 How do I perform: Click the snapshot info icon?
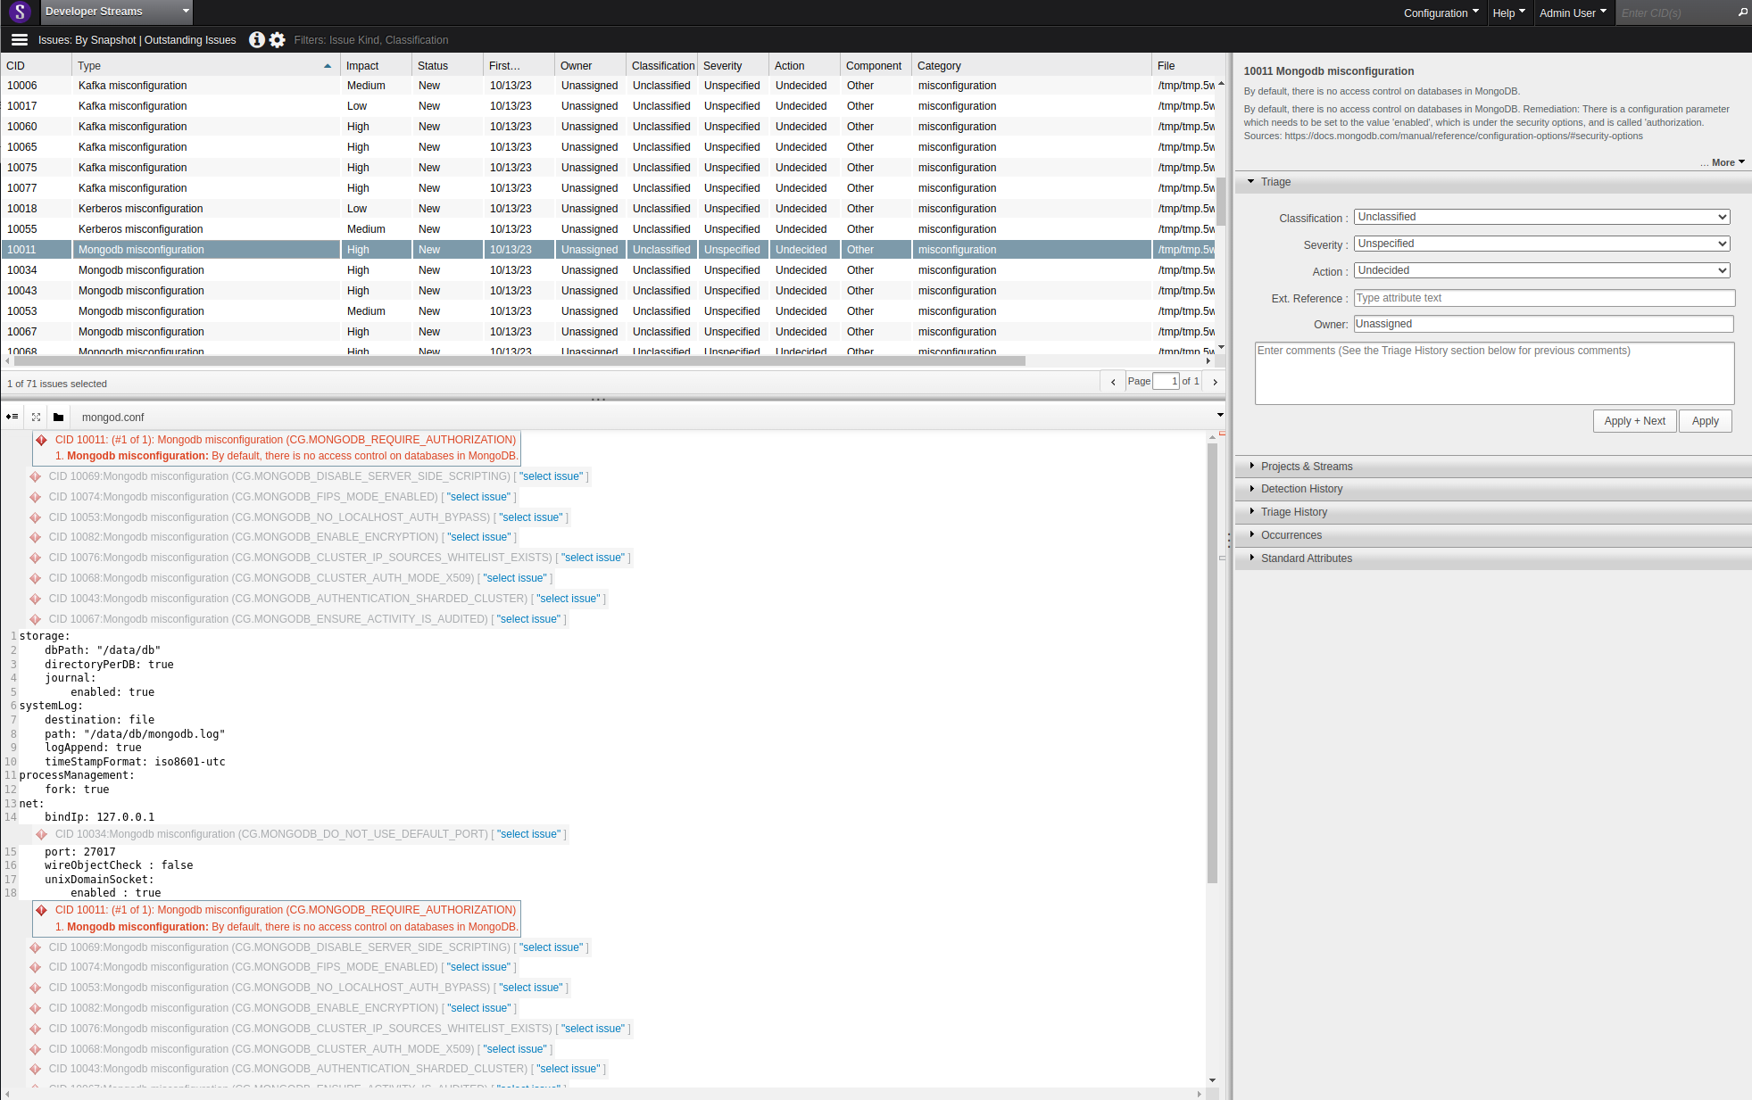pos(256,40)
